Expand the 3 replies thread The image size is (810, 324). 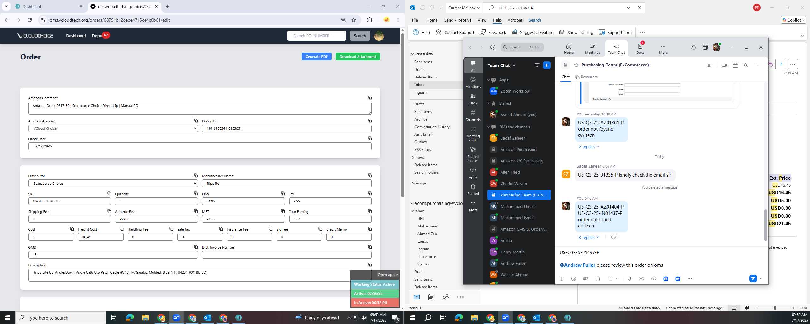589,237
